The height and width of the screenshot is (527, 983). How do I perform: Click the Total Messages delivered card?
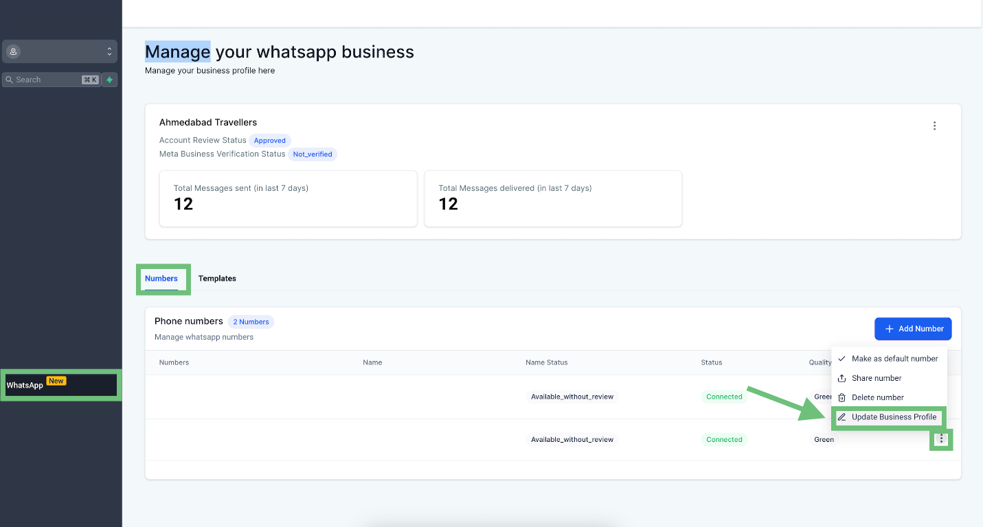point(553,198)
